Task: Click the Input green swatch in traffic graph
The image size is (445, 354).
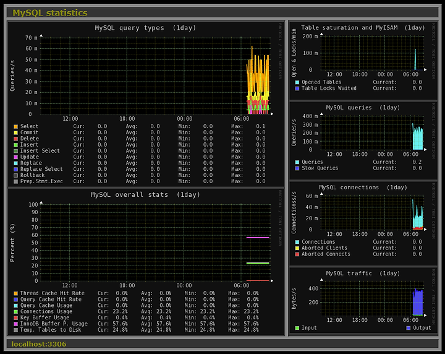Action: click(297, 328)
